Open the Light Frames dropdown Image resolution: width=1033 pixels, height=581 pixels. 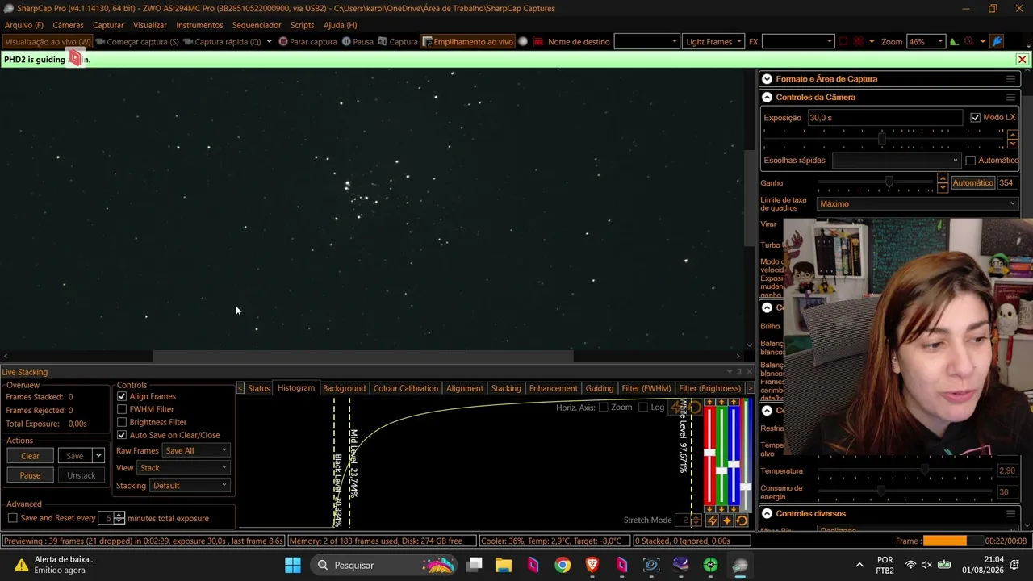[x=713, y=41]
